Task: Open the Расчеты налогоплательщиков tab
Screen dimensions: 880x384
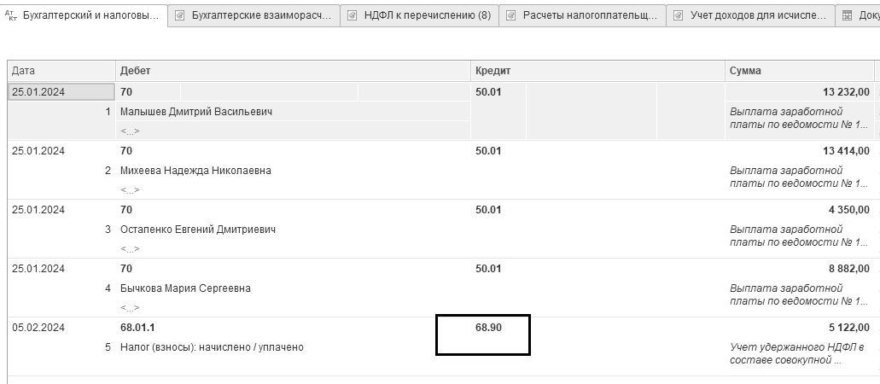Action: [589, 15]
